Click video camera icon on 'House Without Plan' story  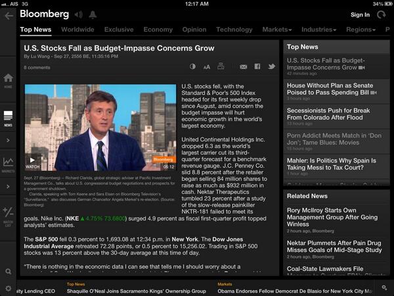[x=374, y=93]
